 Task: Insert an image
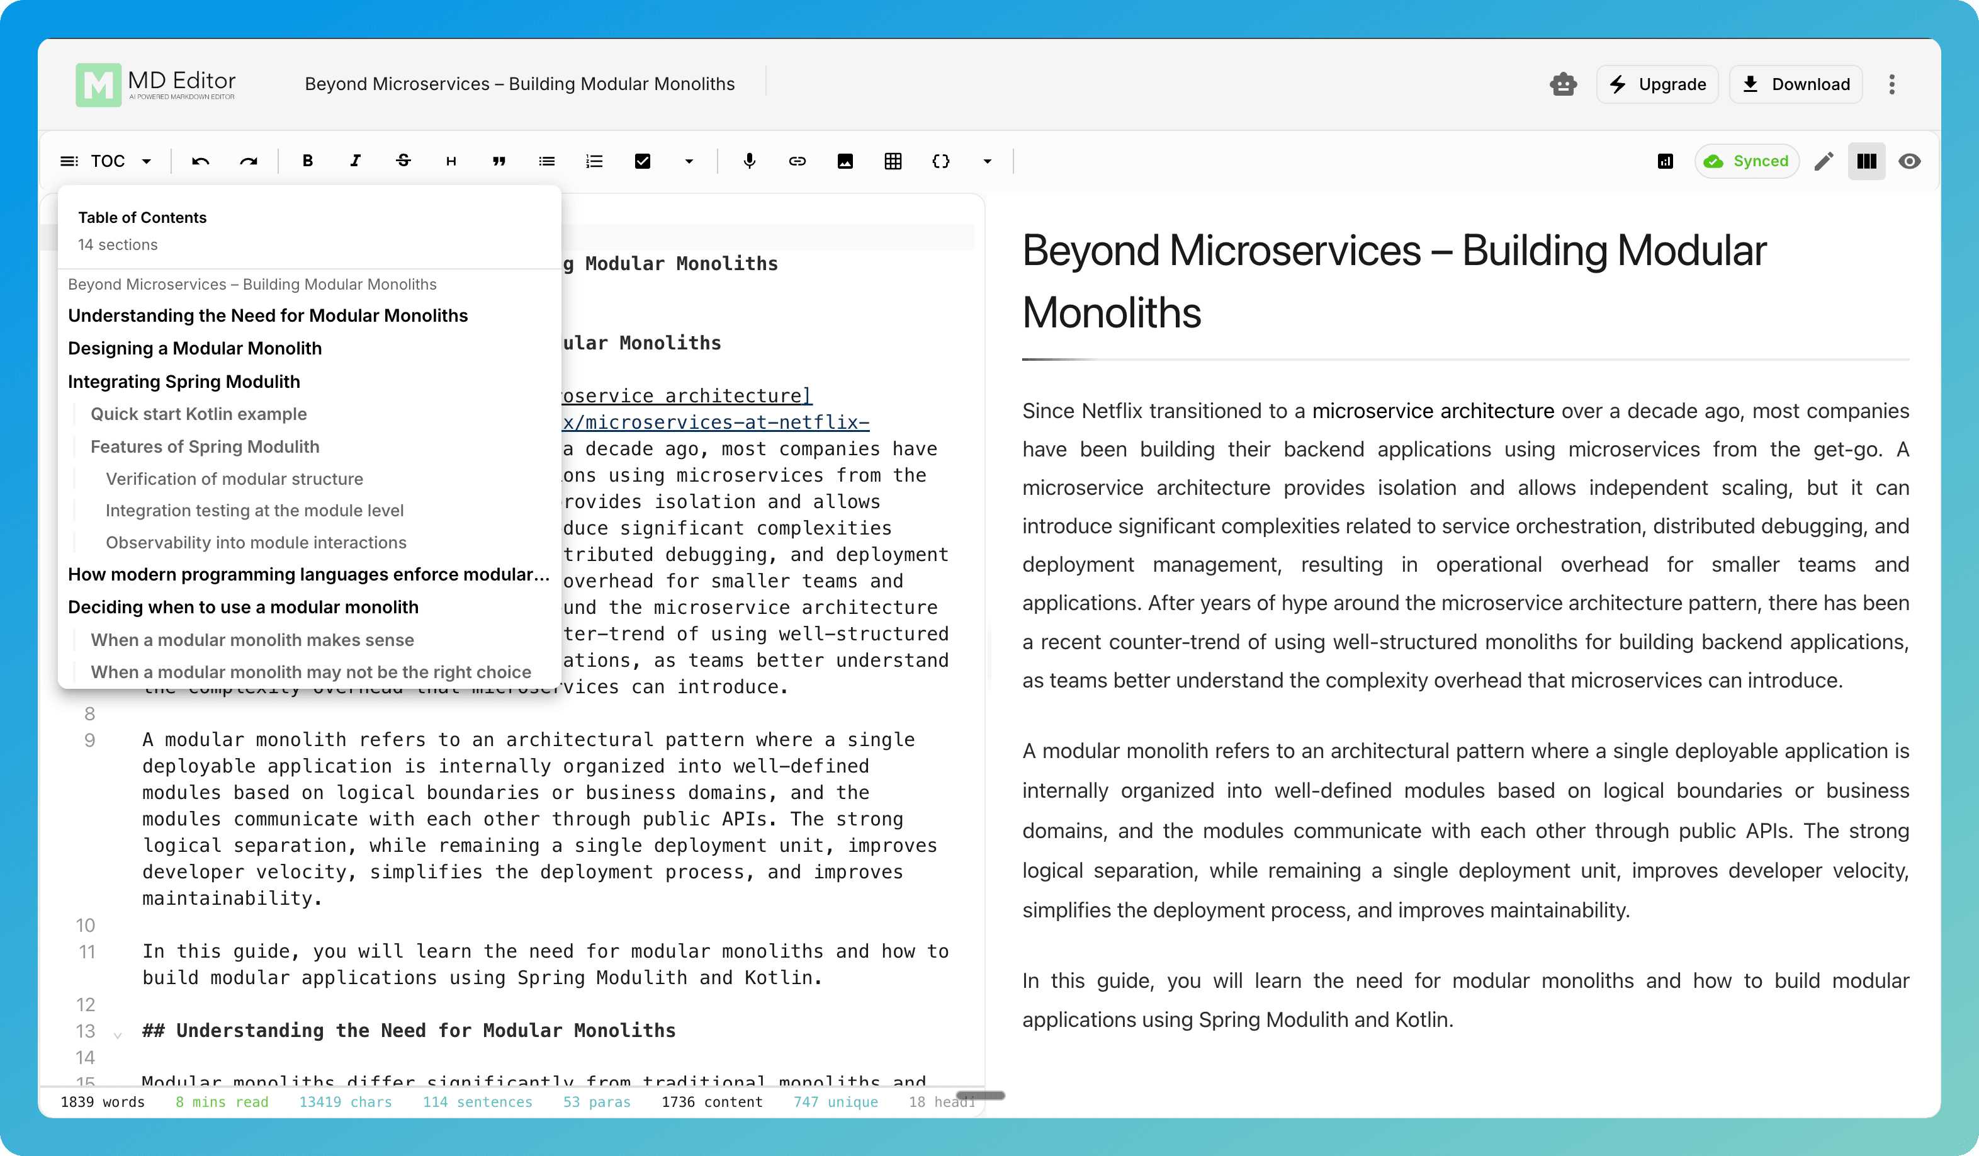pyautogui.click(x=845, y=161)
